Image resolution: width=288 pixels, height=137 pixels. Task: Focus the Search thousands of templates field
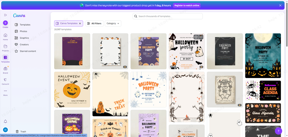coord(167,16)
